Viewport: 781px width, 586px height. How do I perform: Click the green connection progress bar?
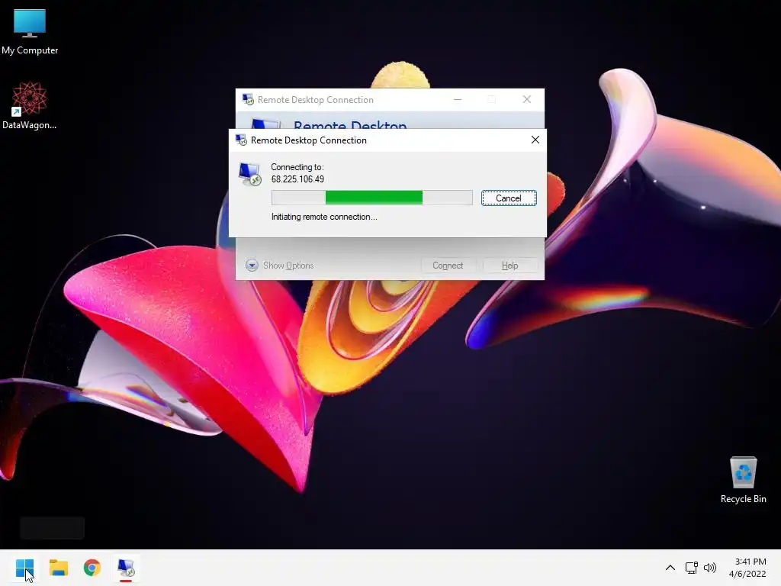(x=371, y=198)
